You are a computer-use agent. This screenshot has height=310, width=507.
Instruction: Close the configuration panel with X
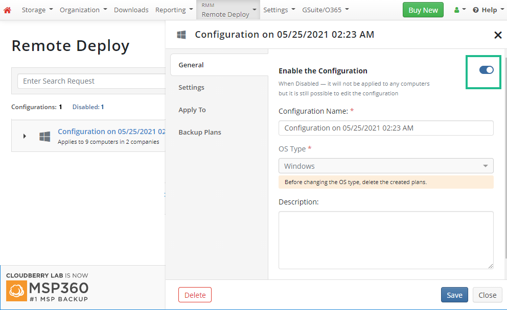pyautogui.click(x=498, y=35)
